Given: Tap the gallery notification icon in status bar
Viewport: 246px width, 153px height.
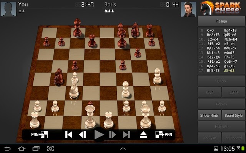Looking at the screenshot, I should [216, 149].
